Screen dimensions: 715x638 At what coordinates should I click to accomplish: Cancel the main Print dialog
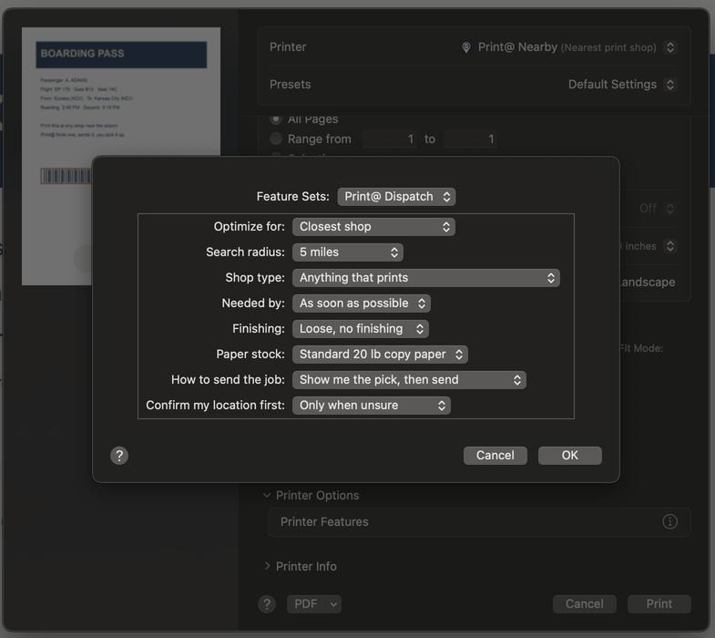point(584,604)
